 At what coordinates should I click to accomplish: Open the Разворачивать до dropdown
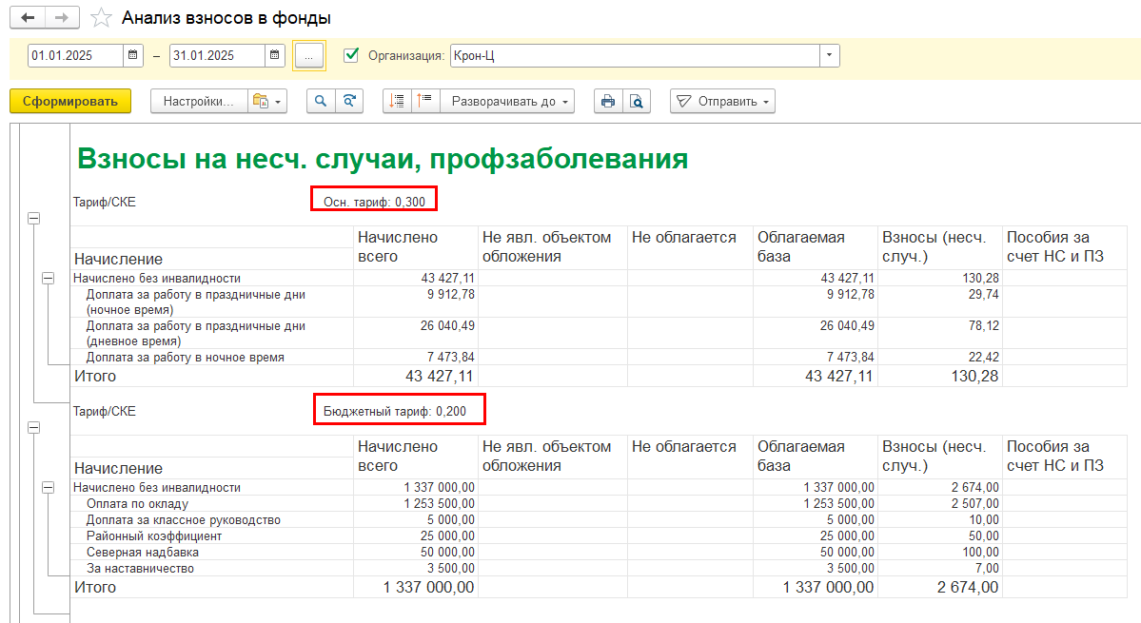tap(512, 102)
